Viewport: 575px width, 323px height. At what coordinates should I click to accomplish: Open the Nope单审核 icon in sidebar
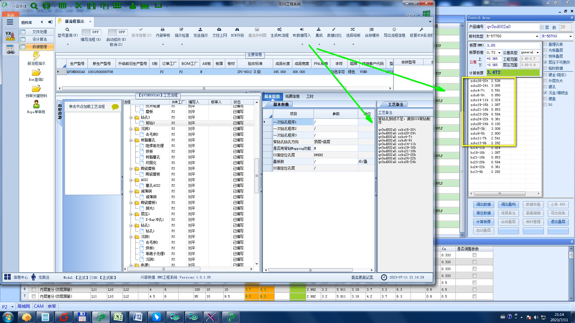tap(36, 104)
